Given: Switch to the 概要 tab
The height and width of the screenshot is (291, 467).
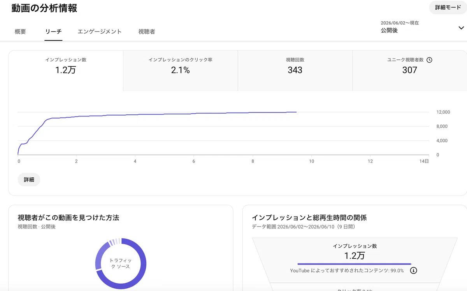Looking at the screenshot, I should coord(20,32).
